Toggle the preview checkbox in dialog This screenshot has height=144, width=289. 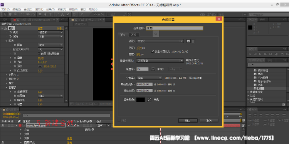tap(119, 121)
